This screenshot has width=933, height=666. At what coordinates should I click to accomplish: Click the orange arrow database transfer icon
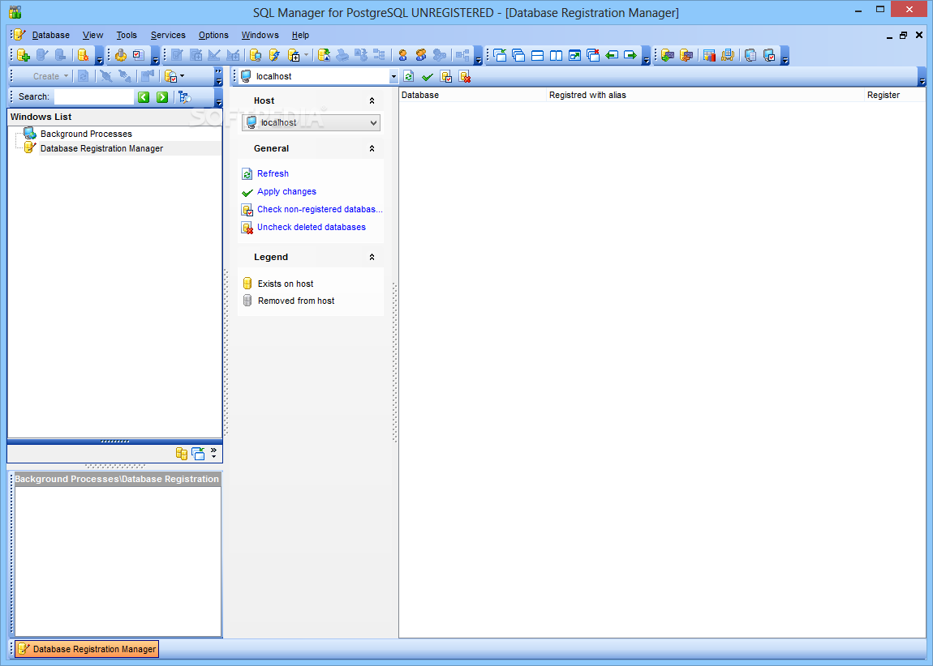(686, 55)
